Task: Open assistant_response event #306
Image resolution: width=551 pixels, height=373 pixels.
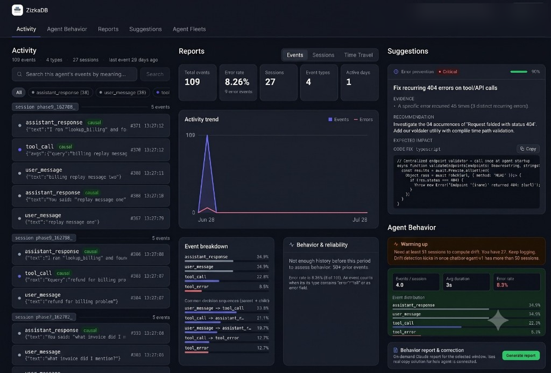Action: [x=91, y=254]
